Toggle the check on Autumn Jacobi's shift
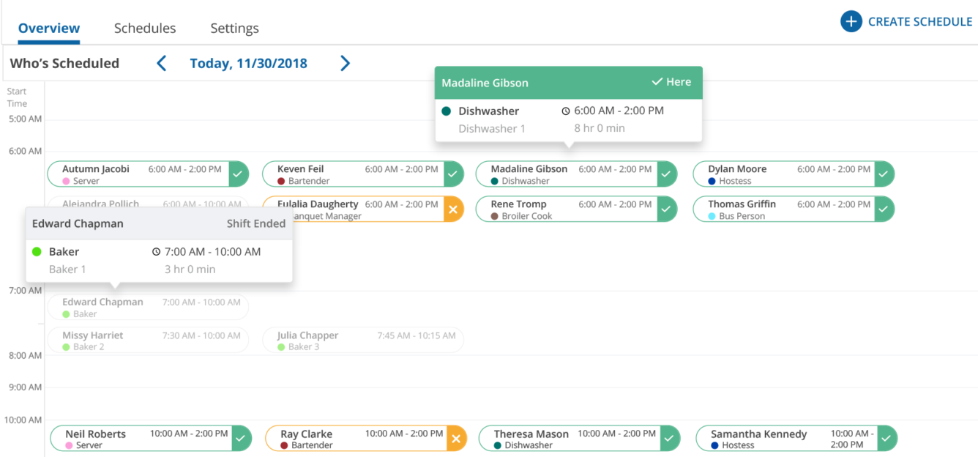The width and height of the screenshot is (978, 457). click(238, 174)
